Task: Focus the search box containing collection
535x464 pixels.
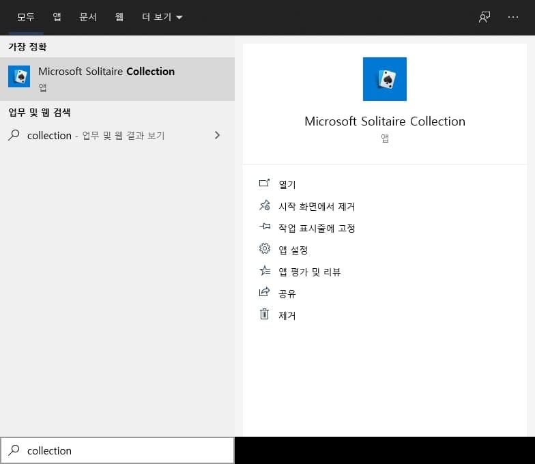Action: coord(117,450)
